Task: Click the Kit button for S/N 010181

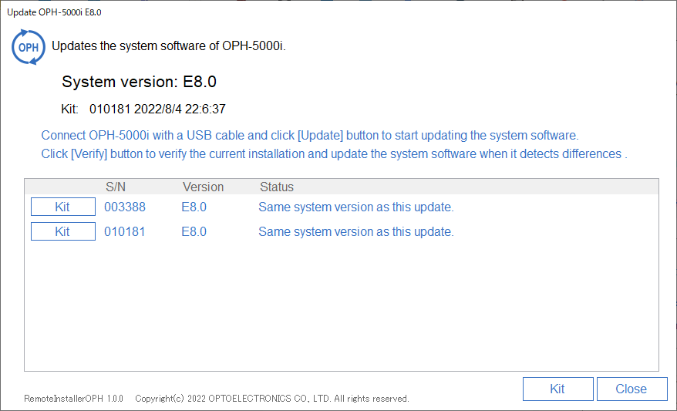Action: [63, 231]
